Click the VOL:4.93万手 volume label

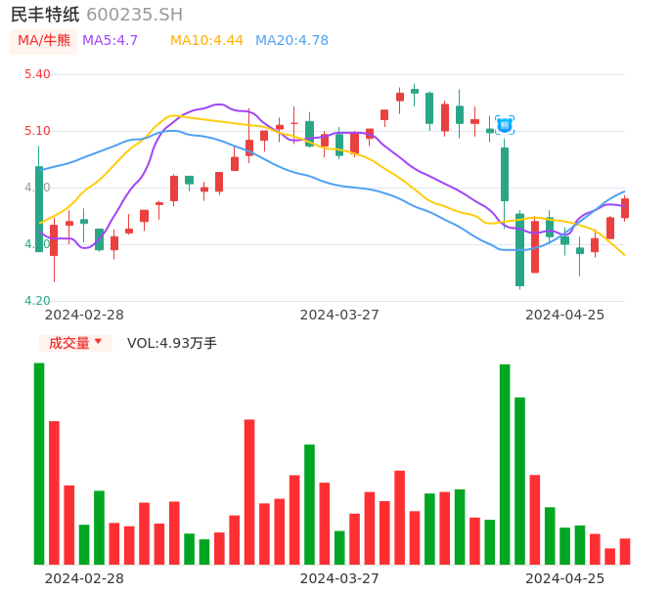tap(172, 343)
